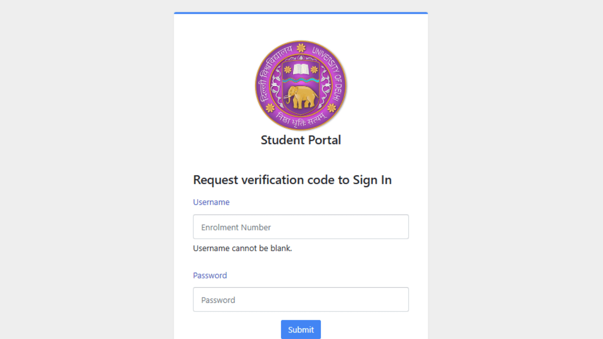Click the "Request verification code to Sign In" heading
This screenshot has width=603, height=339.
click(x=292, y=180)
